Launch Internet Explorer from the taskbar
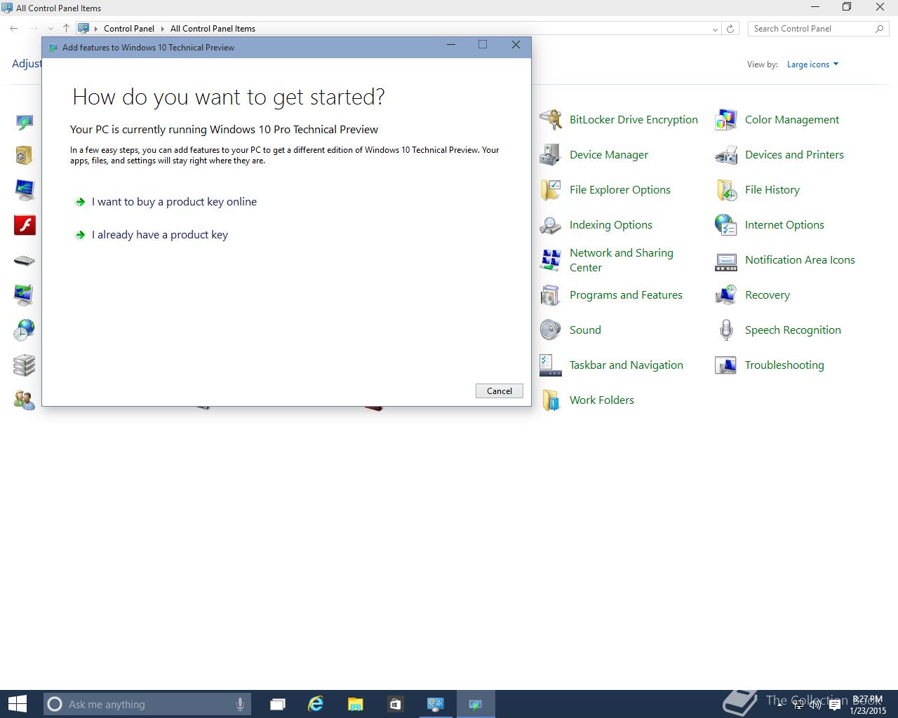Image resolution: width=898 pixels, height=718 pixels. [x=316, y=704]
